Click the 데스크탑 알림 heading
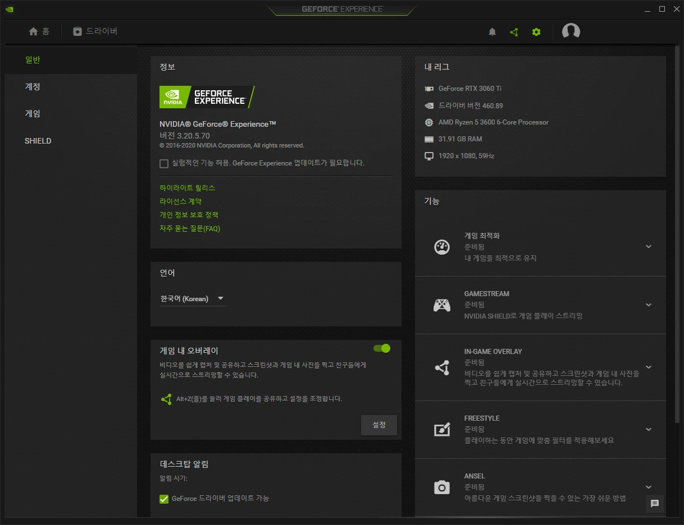This screenshot has width=684, height=525. [185, 464]
